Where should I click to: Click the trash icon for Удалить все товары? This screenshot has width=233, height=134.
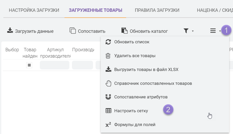(x=108, y=56)
